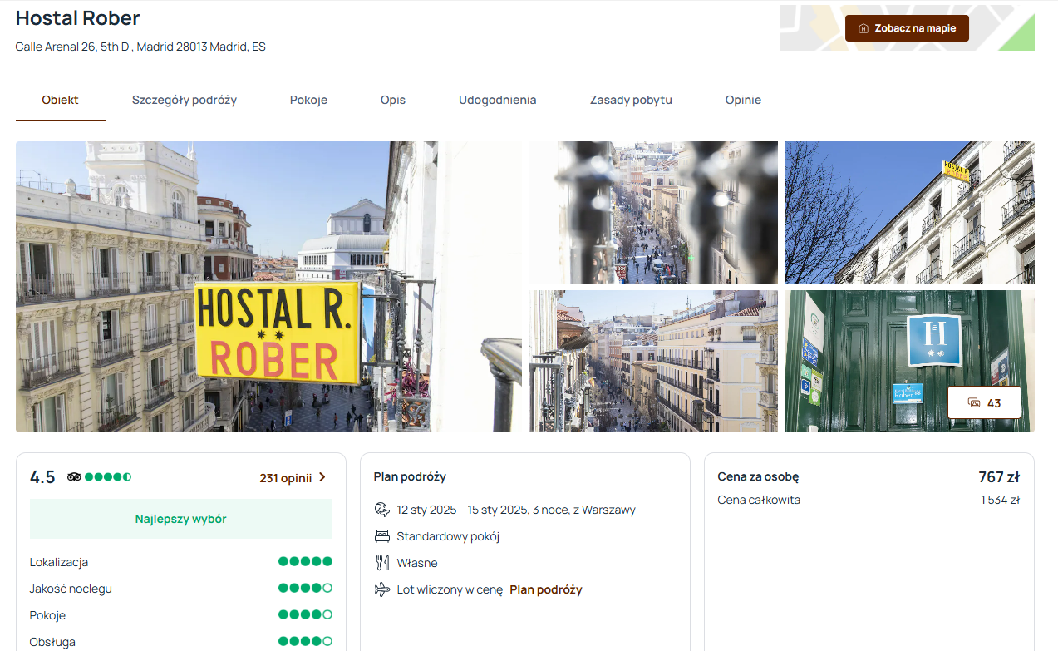Click the gallery icon beside 43
Image resolution: width=1058 pixels, height=651 pixels.
point(974,403)
